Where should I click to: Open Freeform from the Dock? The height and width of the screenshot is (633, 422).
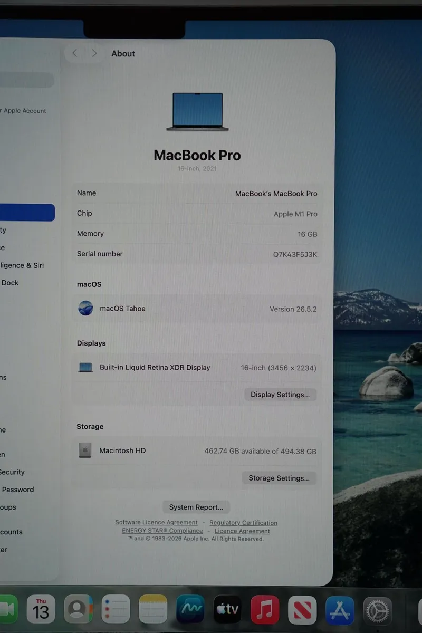[190, 609]
